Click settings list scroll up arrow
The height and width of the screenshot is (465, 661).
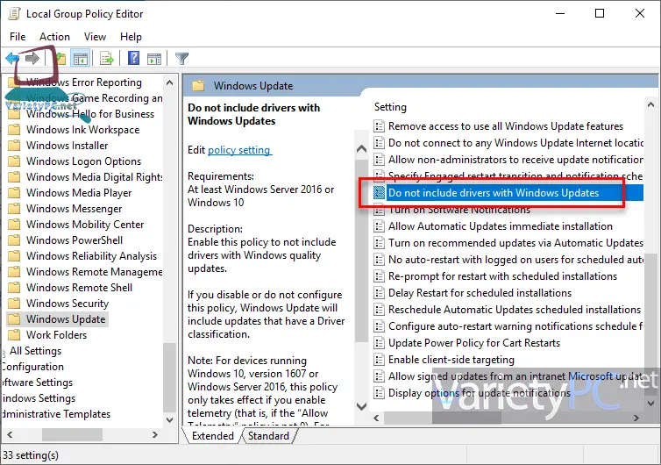click(x=650, y=104)
